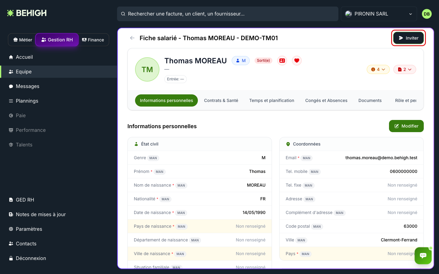Open the green chat support widget
Viewport: 439px width, 274px height.
(x=423, y=255)
